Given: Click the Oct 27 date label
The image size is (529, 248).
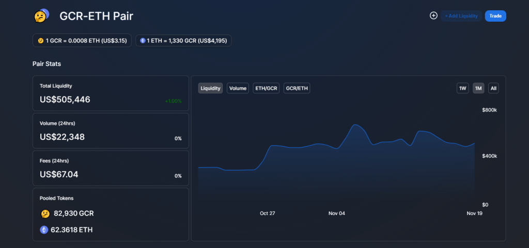Looking at the screenshot, I should (x=268, y=213).
